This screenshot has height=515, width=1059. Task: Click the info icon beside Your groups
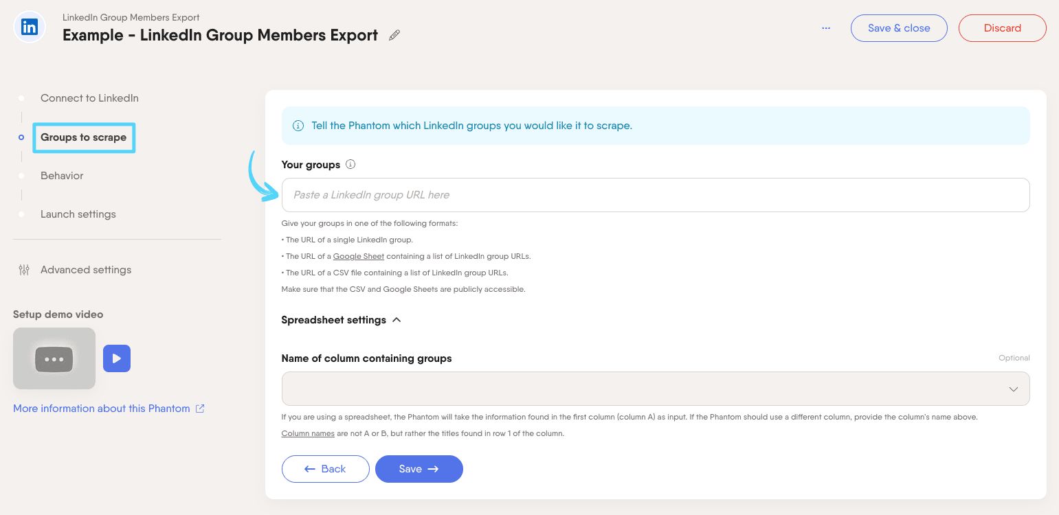click(x=350, y=165)
